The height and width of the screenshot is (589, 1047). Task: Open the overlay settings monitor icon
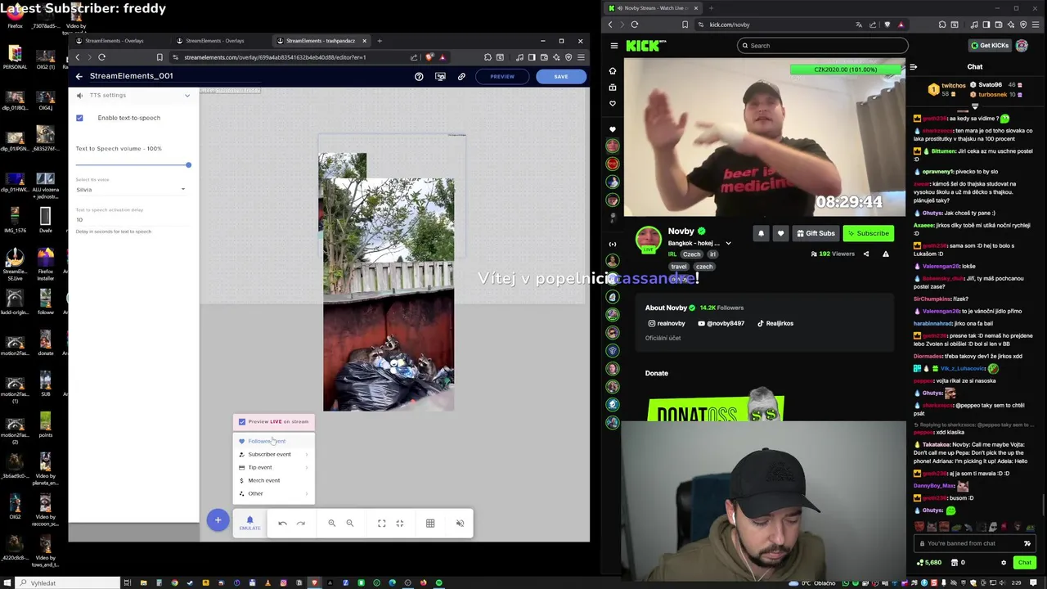coord(440,76)
